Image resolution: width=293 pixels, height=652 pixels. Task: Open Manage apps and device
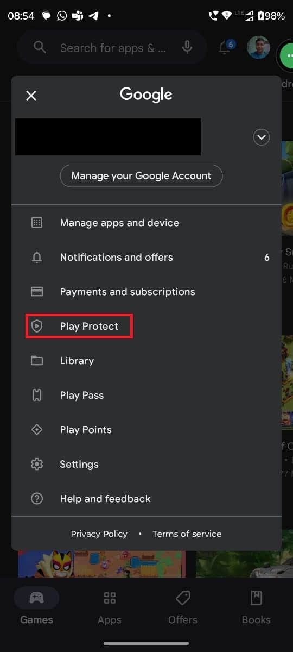click(146, 223)
